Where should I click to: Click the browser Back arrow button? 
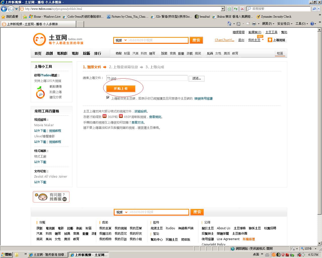tap(4, 9)
